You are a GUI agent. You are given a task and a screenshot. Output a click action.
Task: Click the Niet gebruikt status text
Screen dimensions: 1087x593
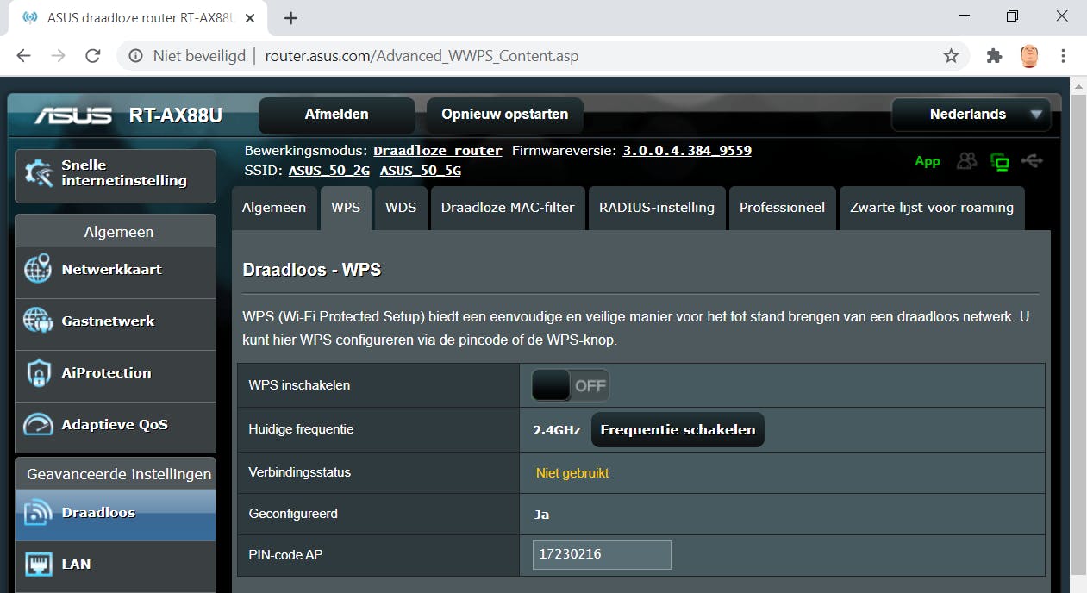tap(572, 473)
